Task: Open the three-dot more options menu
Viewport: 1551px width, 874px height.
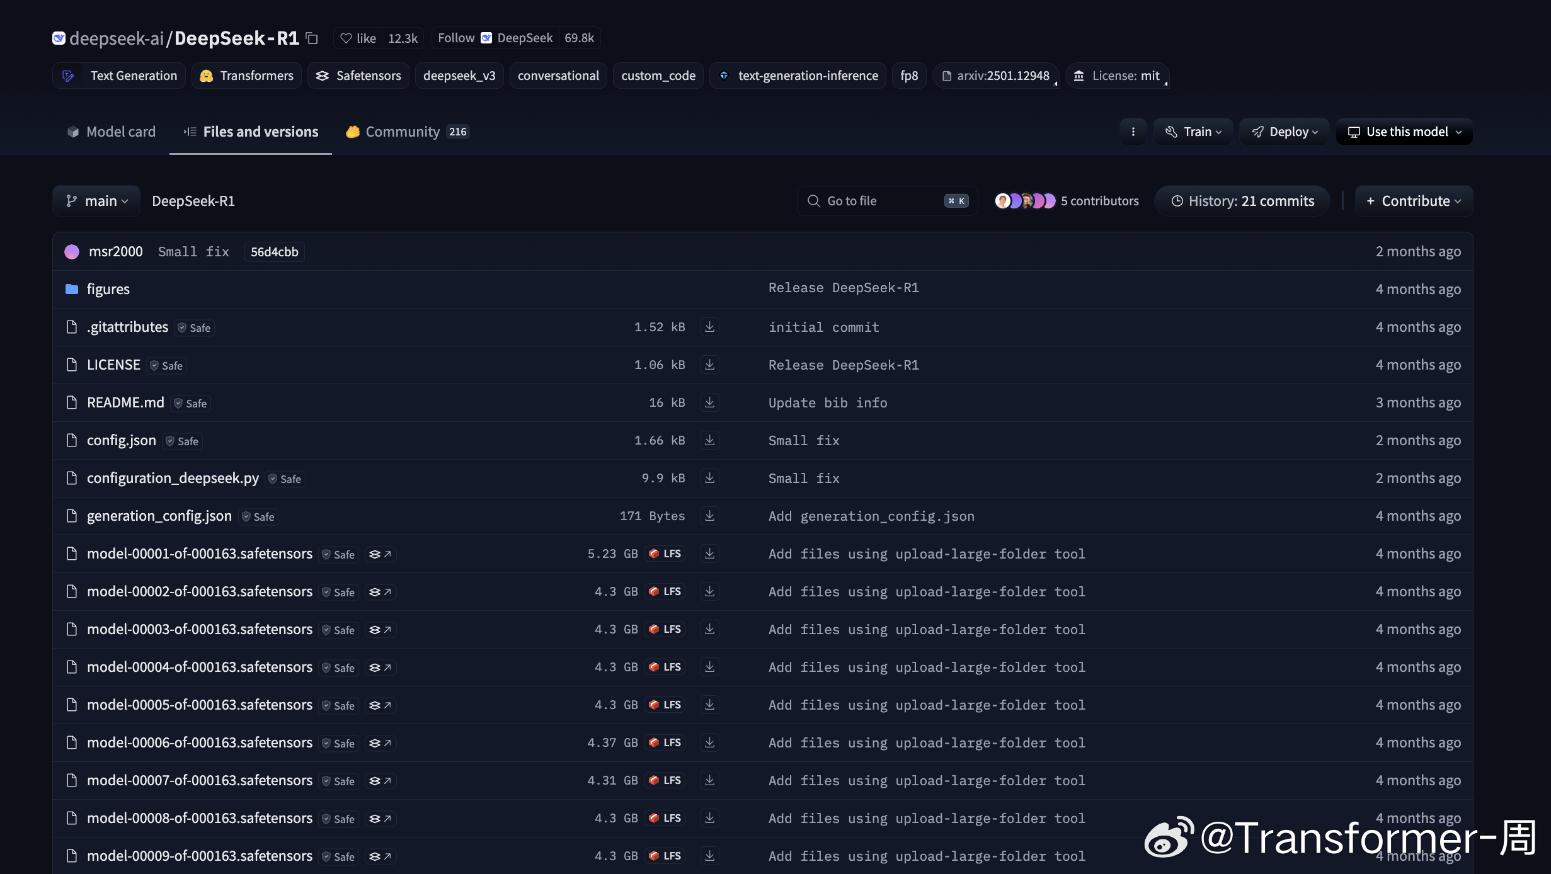Action: click(x=1133, y=132)
